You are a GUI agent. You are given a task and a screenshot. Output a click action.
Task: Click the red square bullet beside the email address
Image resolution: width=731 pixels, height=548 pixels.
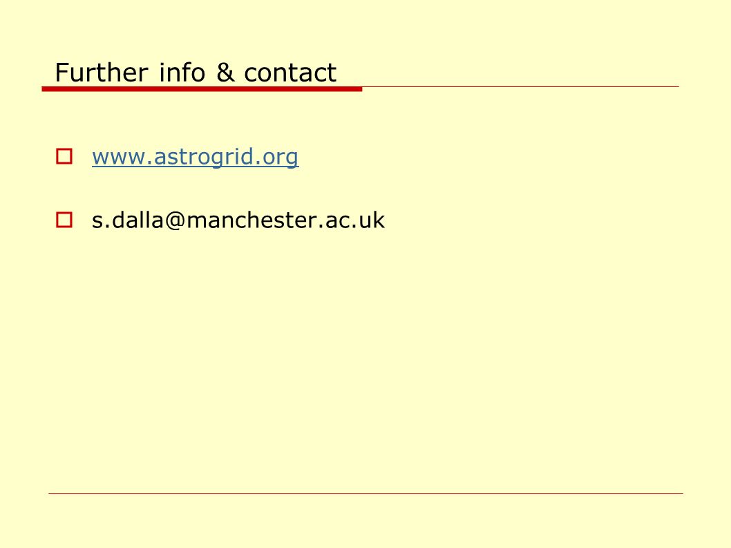(x=64, y=220)
